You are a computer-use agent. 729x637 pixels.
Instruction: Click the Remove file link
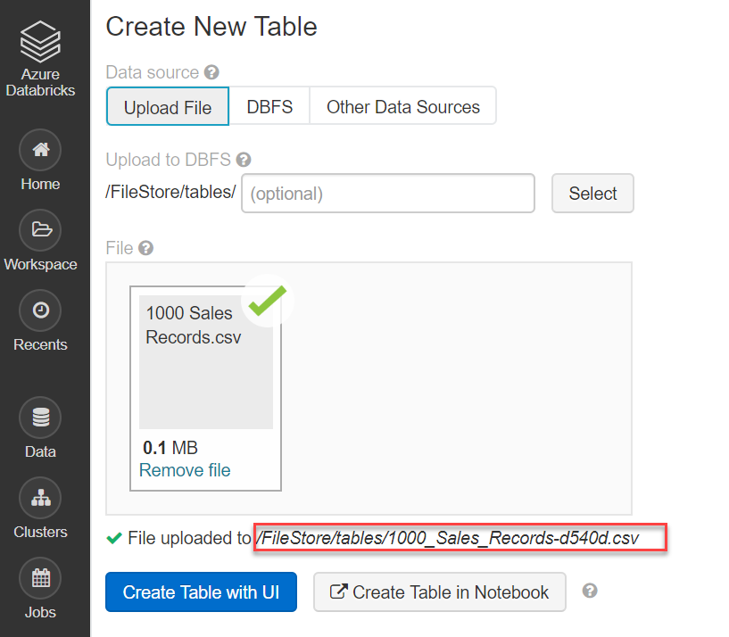click(185, 470)
